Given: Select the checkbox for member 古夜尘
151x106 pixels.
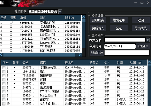Looking at the screenshot, I should point(4,99).
